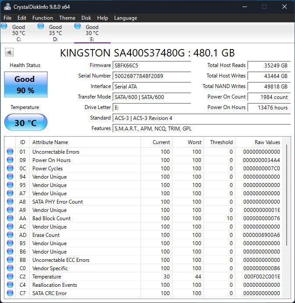Open the Function menu
Screen dimensions: 295x303
click(x=42, y=18)
